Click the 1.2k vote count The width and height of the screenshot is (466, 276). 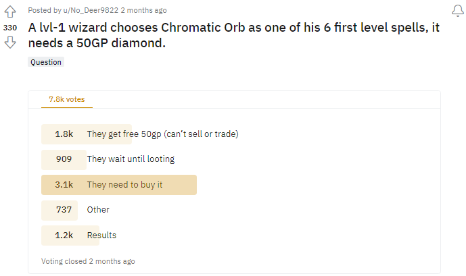tap(64, 236)
